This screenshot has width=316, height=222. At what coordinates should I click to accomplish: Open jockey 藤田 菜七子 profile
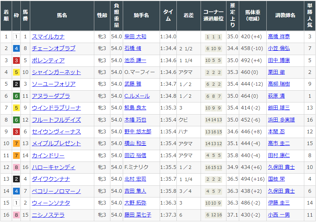pos(138,215)
